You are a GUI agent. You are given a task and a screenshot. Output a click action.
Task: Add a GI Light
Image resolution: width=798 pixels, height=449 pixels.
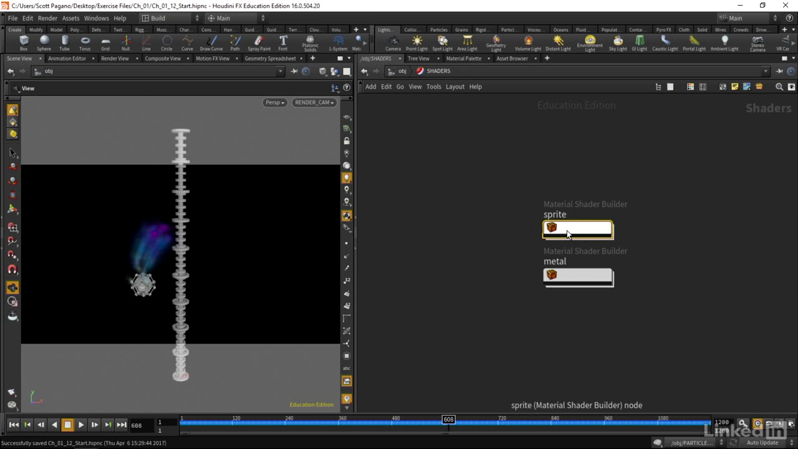tap(640, 43)
